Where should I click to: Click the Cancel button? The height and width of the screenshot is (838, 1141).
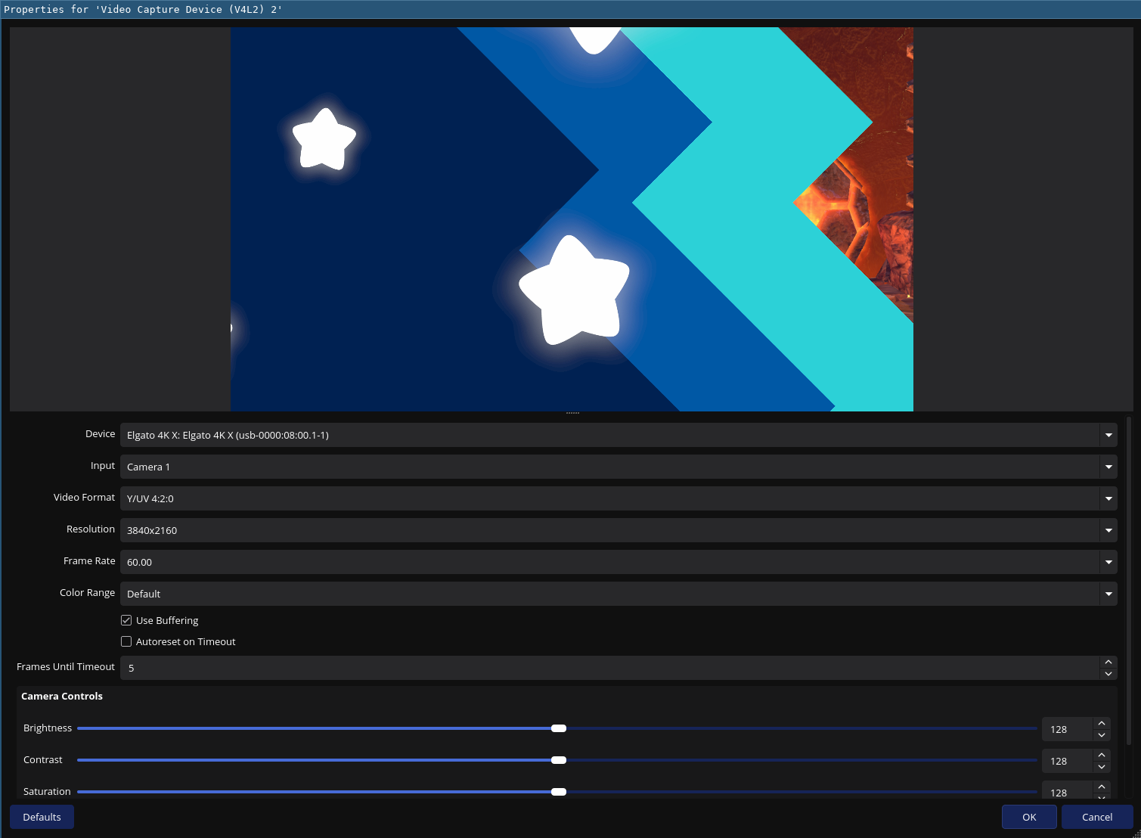point(1097,817)
